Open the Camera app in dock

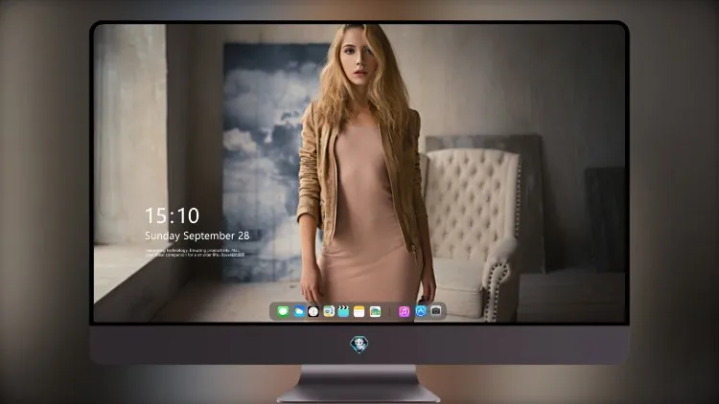click(435, 311)
